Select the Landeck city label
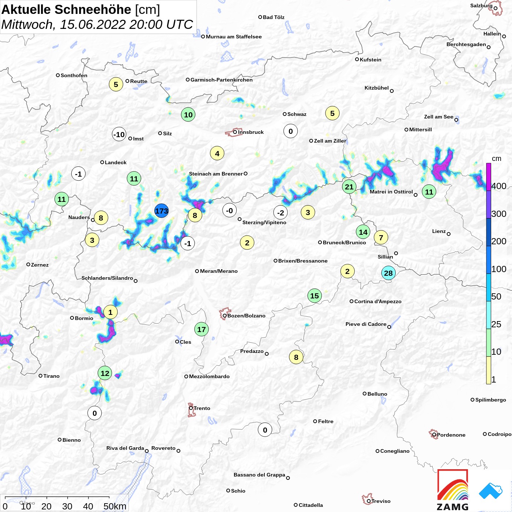 (x=116, y=162)
